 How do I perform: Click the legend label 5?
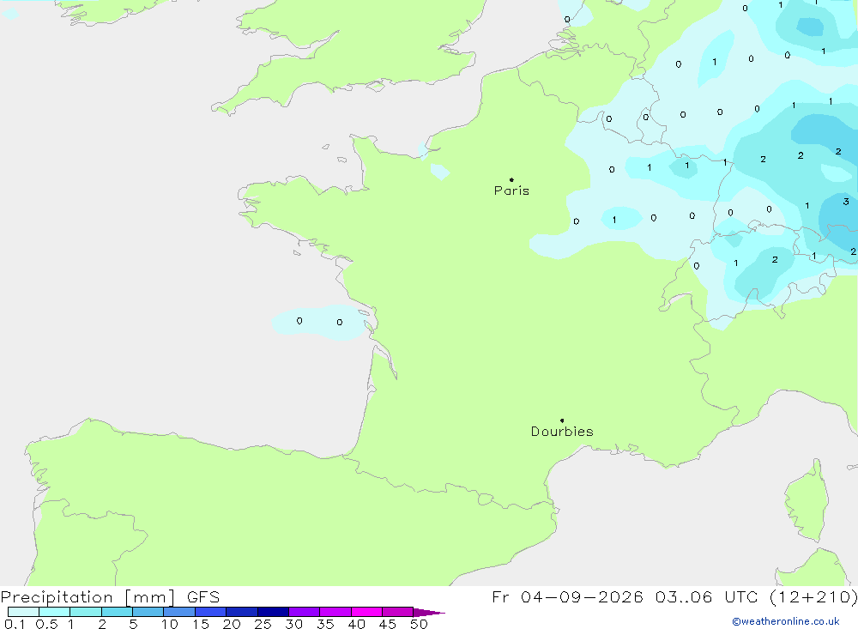click(133, 624)
